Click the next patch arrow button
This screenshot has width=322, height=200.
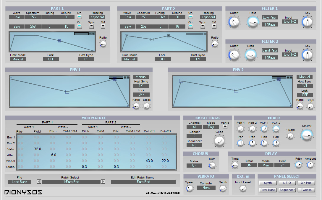point(103,182)
